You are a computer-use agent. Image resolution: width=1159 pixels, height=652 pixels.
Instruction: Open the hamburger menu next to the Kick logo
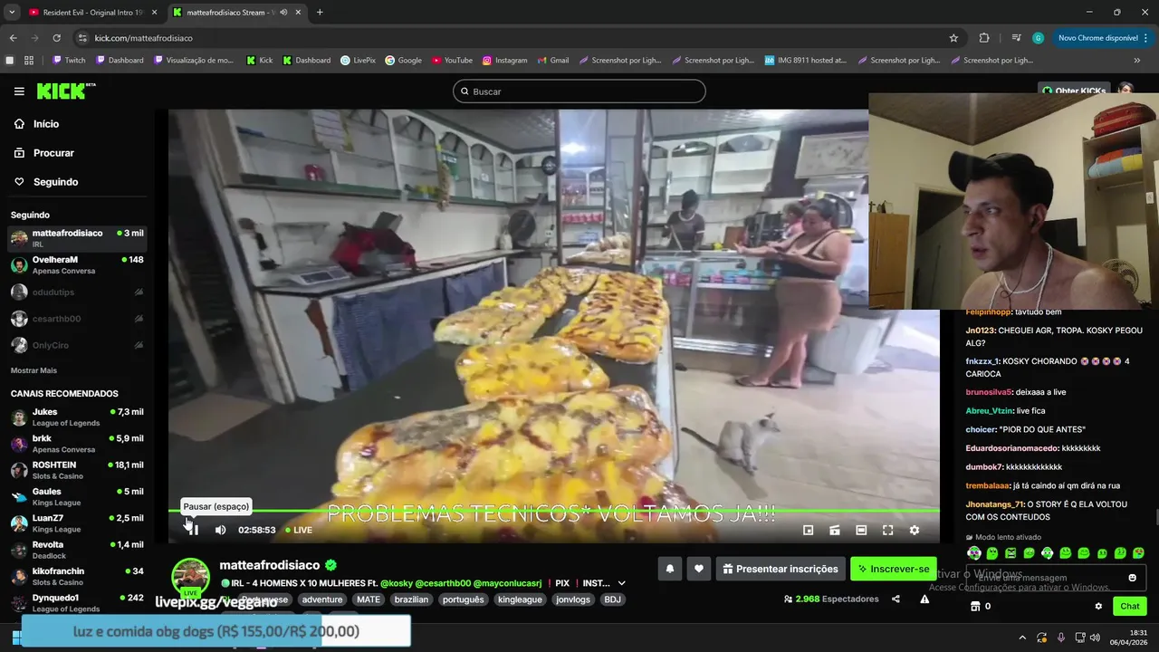19,91
